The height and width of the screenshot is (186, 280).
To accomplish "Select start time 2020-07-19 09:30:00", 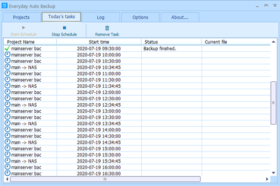I will pos(99,49).
